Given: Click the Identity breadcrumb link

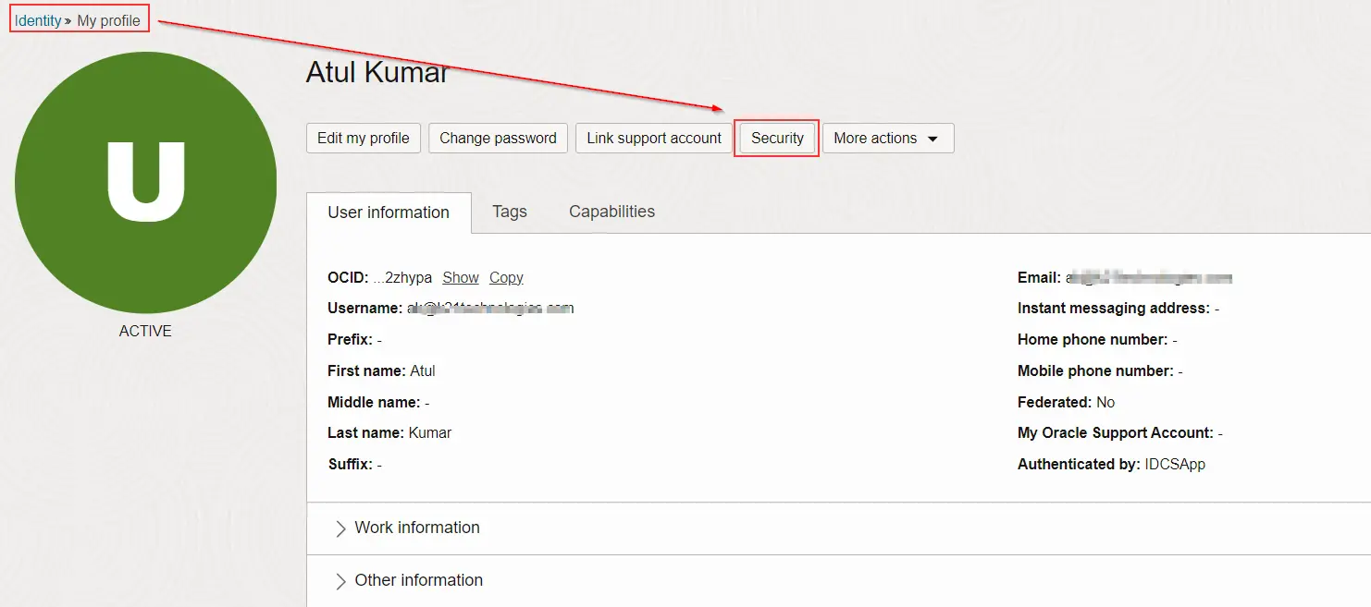Looking at the screenshot, I should point(38,20).
